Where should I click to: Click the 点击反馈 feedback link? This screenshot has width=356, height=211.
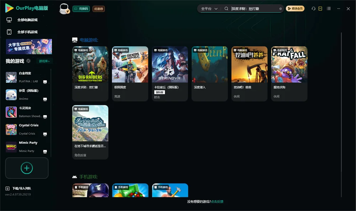[x=217, y=202]
